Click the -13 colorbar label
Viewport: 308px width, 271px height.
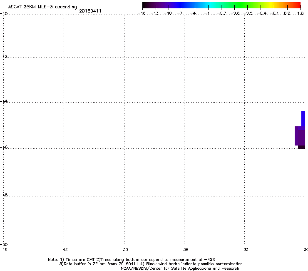coord(154,13)
